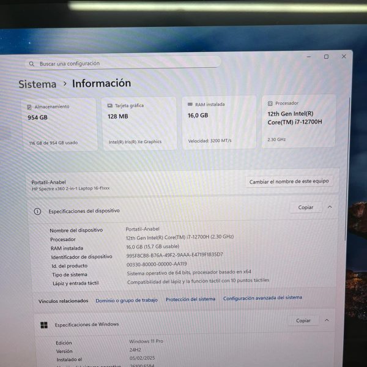This screenshot has width=367, height=367.
Task: Click the magnifier icon in the search box
Action: pos(31,64)
